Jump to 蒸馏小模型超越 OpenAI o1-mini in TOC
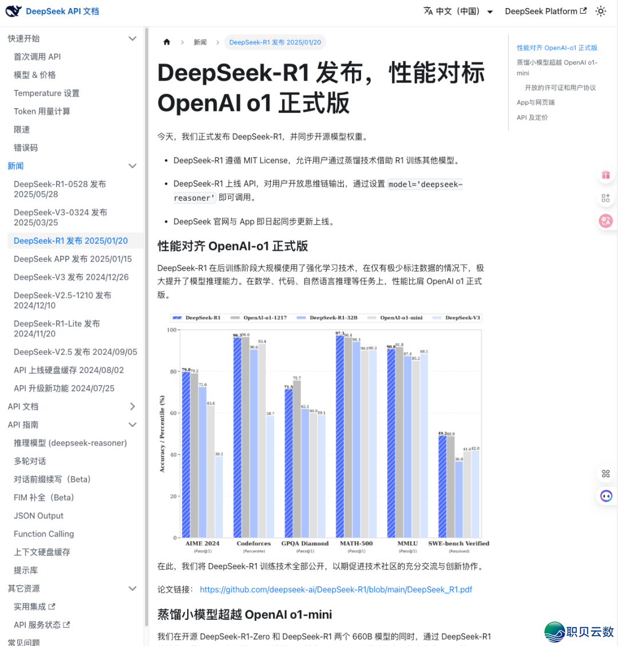The image size is (618, 646). [x=557, y=68]
